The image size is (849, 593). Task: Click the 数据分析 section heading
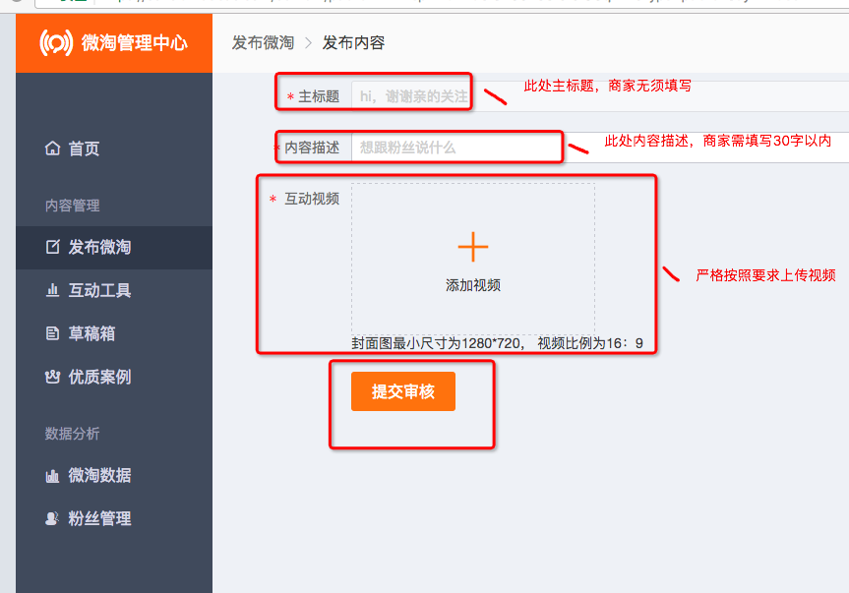pos(72,434)
